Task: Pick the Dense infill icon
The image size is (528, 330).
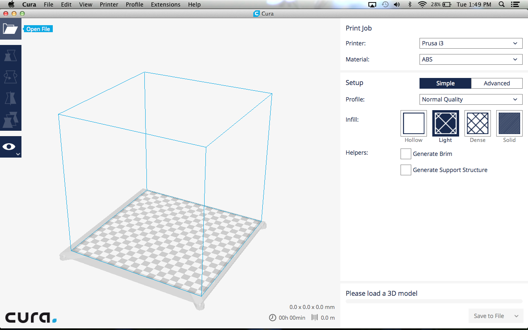Action: click(477, 123)
